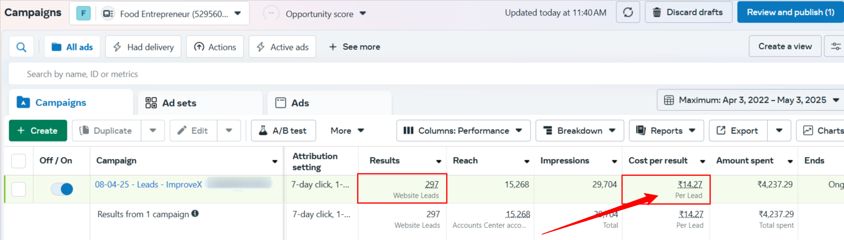Open the Breakdown dropdown

579,131
